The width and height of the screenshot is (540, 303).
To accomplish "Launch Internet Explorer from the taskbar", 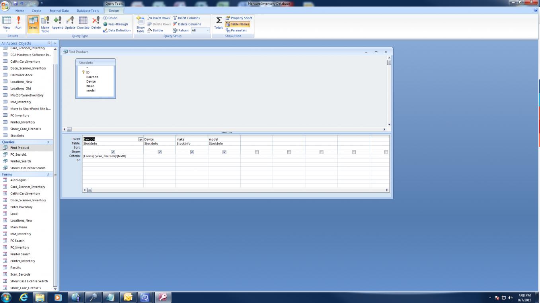I will (23, 297).
